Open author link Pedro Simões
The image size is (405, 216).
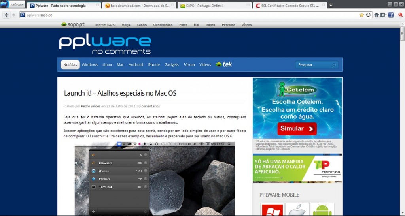pyautogui.click(x=91, y=106)
